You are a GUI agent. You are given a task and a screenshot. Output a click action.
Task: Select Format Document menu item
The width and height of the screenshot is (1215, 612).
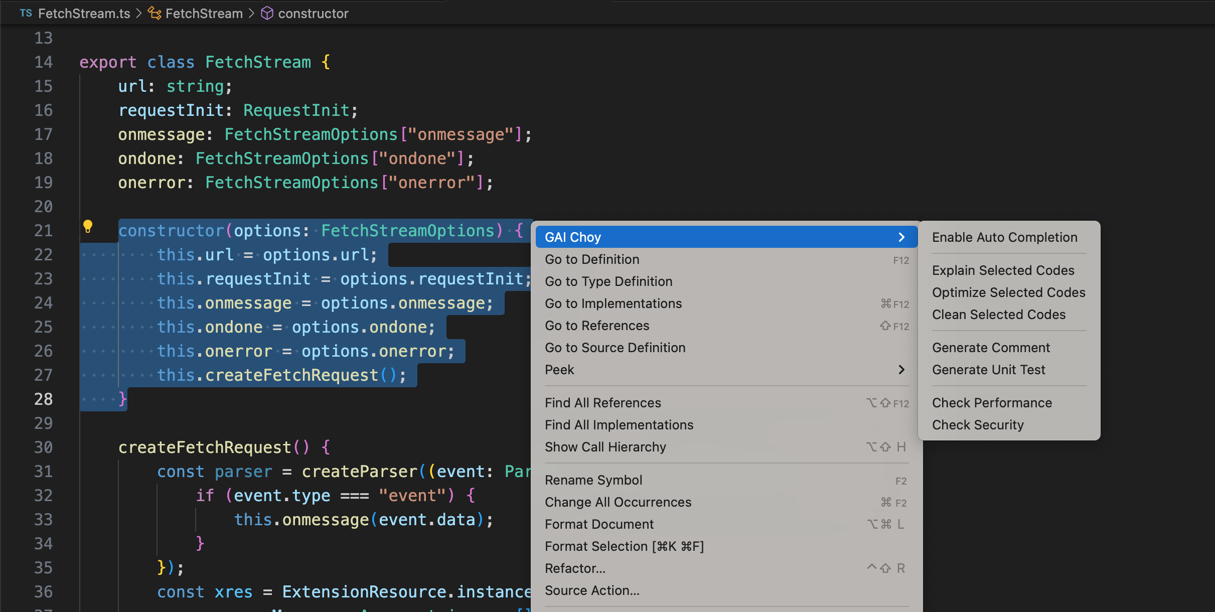[600, 524]
